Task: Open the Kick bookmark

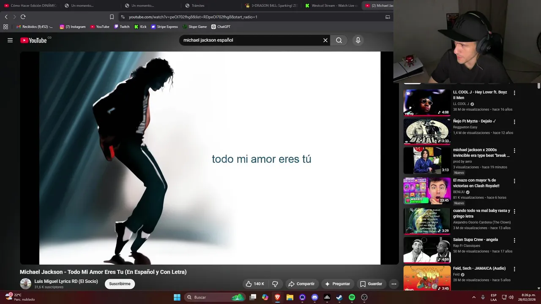Action: pyautogui.click(x=140, y=27)
